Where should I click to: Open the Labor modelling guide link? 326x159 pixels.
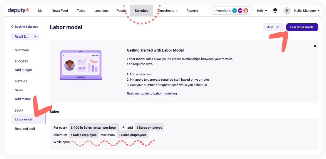coord(152,93)
